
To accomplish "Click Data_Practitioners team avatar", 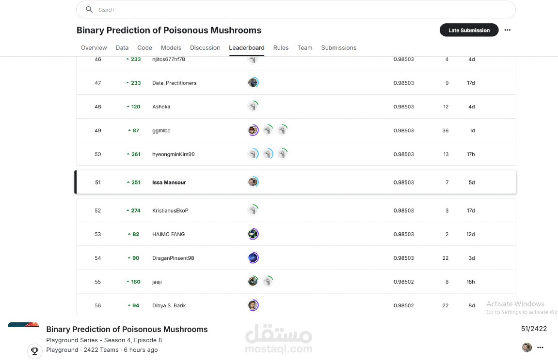I will click(x=253, y=83).
